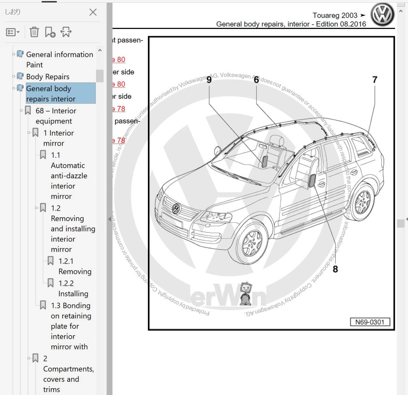Collapse the 68 – Interior equipment node
The image size is (408, 395).
coord(21,110)
